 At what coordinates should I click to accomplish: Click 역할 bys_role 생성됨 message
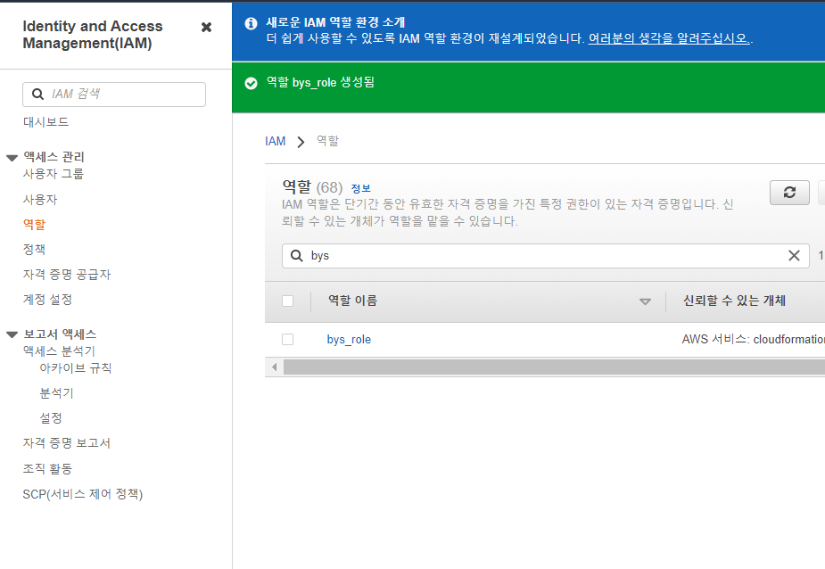tap(320, 82)
